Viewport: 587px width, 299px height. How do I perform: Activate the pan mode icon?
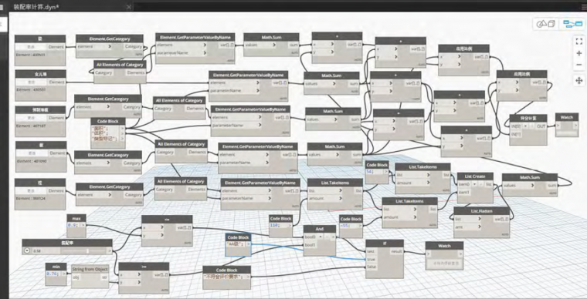579,80
